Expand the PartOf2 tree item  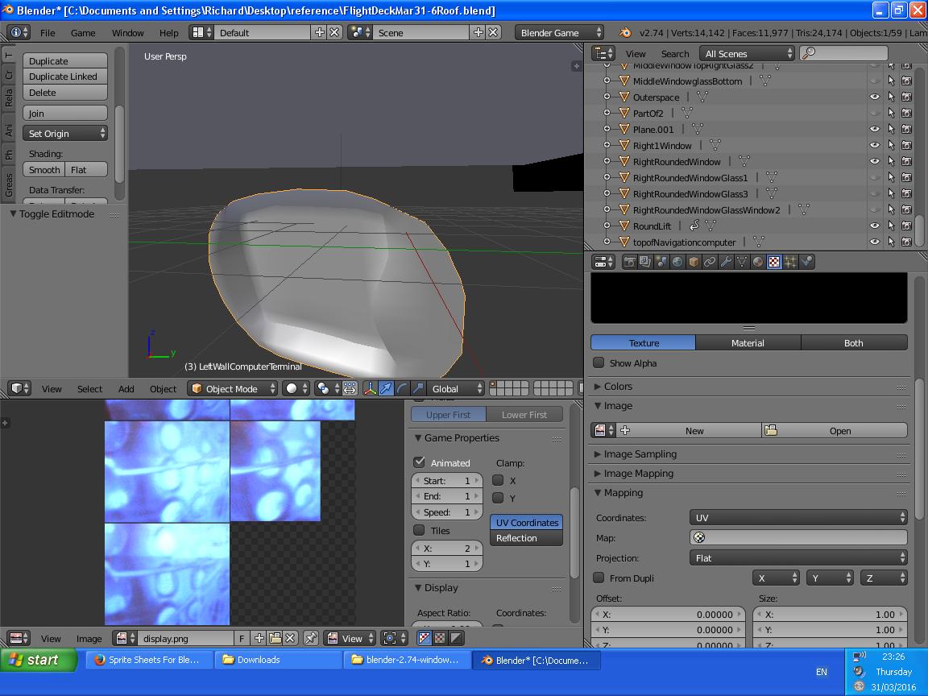(607, 113)
